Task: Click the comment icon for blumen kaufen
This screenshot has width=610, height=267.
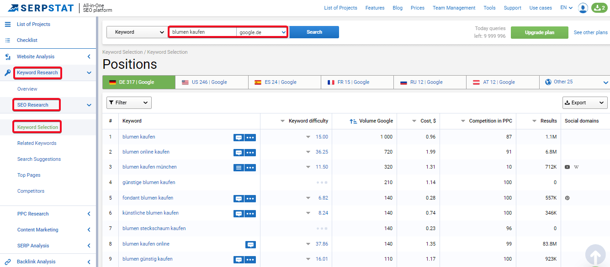Action: (239, 138)
